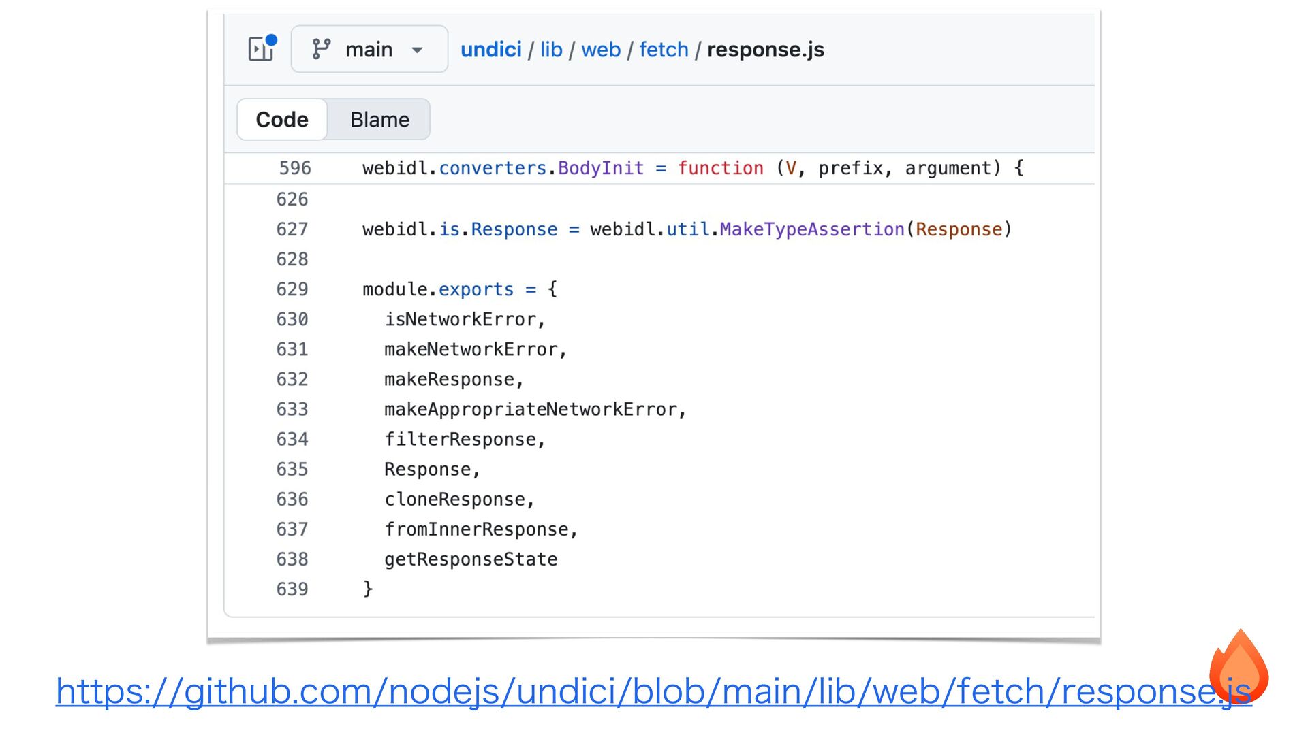Click line number 629 of module.exports
This screenshot has height=735, width=1308.
click(292, 289)
